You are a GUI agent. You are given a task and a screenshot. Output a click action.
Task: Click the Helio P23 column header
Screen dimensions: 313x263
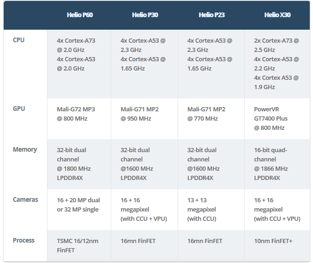click(212, 15)
